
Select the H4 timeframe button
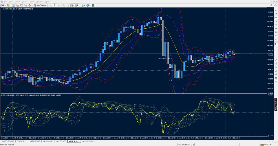tap(276, 28)
